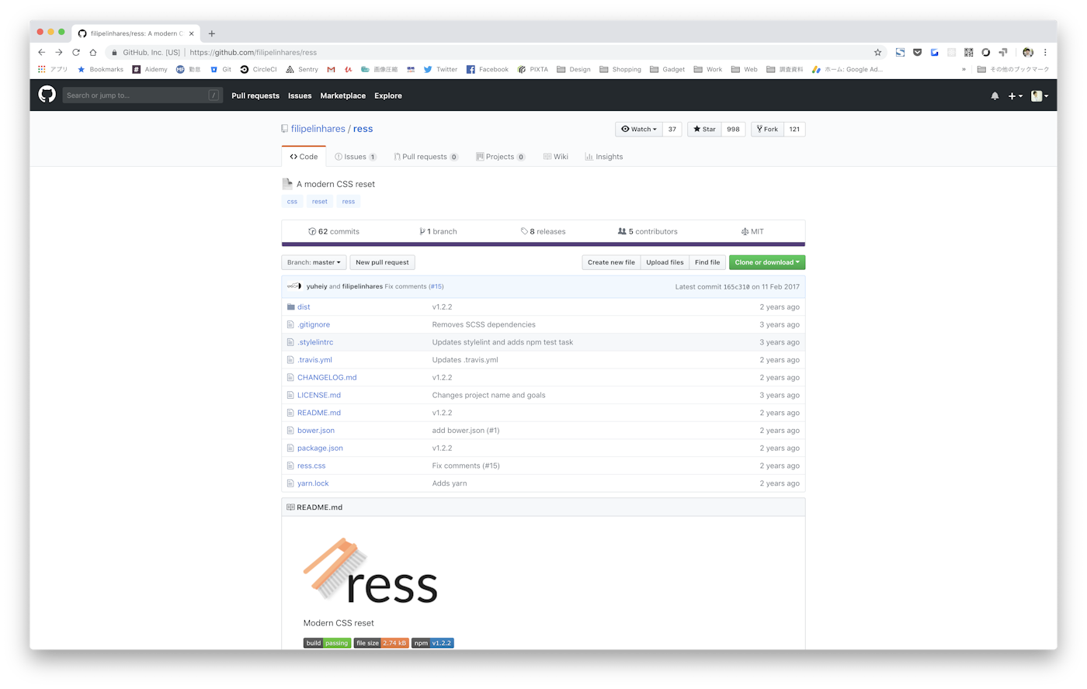Open the stargazers count 998
The width and height of the screenshot is (1087, 689).
point(733,130)
